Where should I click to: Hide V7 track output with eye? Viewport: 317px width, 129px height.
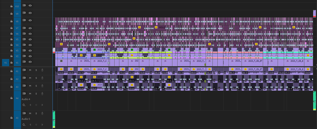30,28
